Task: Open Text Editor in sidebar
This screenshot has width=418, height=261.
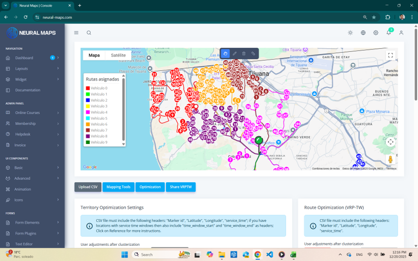Action: coord(24,244)
